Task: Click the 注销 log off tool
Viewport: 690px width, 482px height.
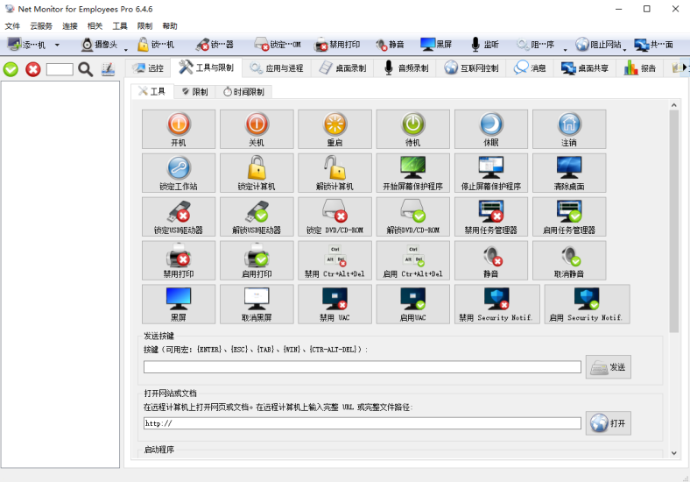Action: point(569,129)
